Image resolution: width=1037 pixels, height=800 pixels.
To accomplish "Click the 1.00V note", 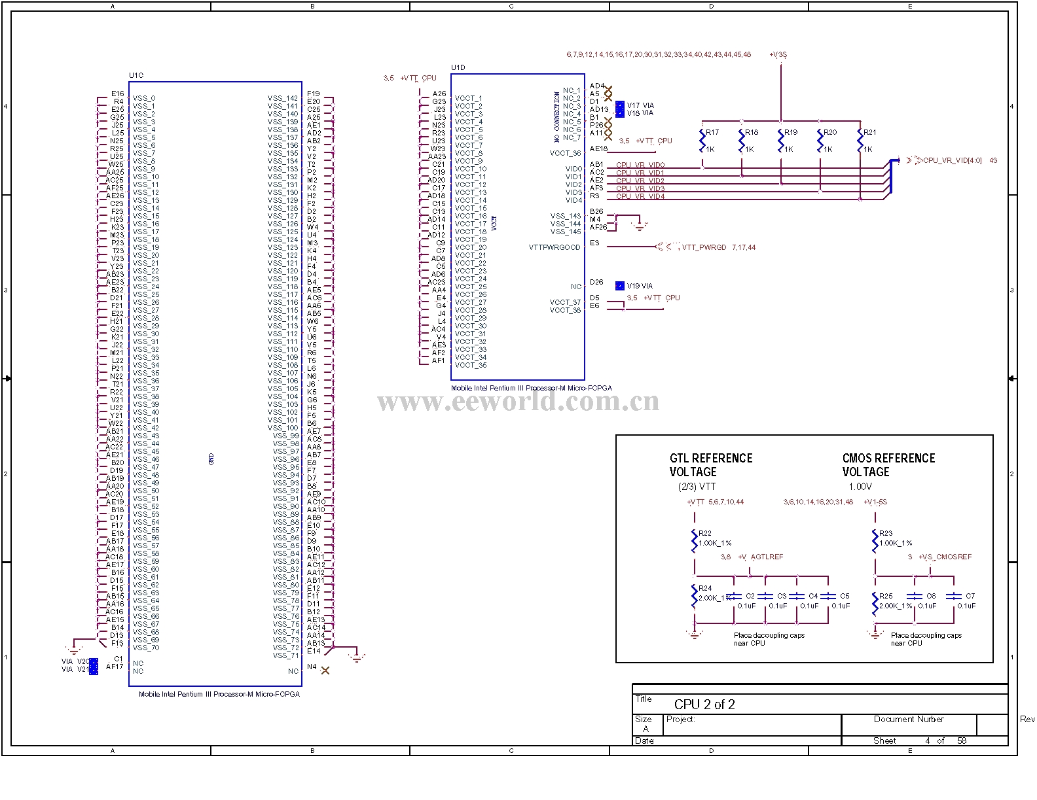I will pyautogui.click(x=860, y=487).
